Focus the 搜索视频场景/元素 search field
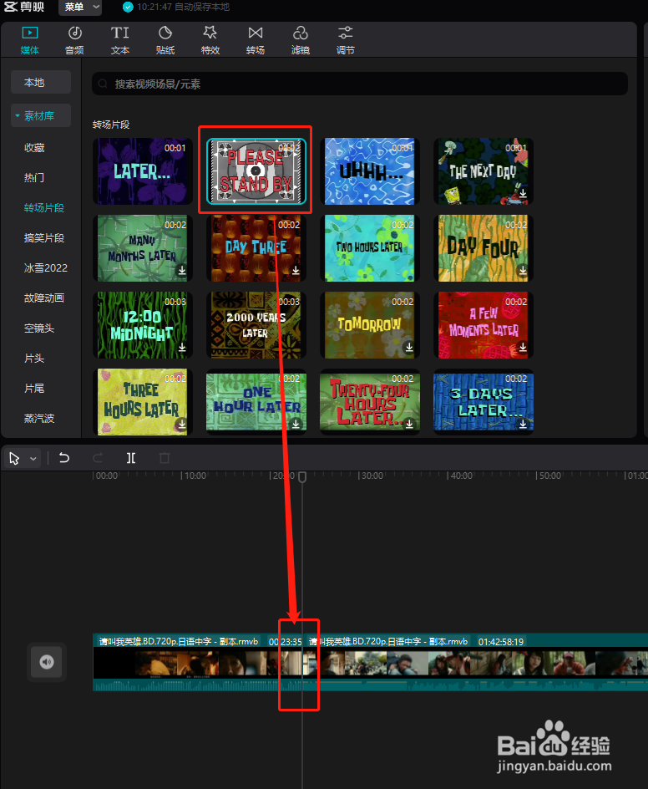Viewport: 648px width, 789px height. 359,84
